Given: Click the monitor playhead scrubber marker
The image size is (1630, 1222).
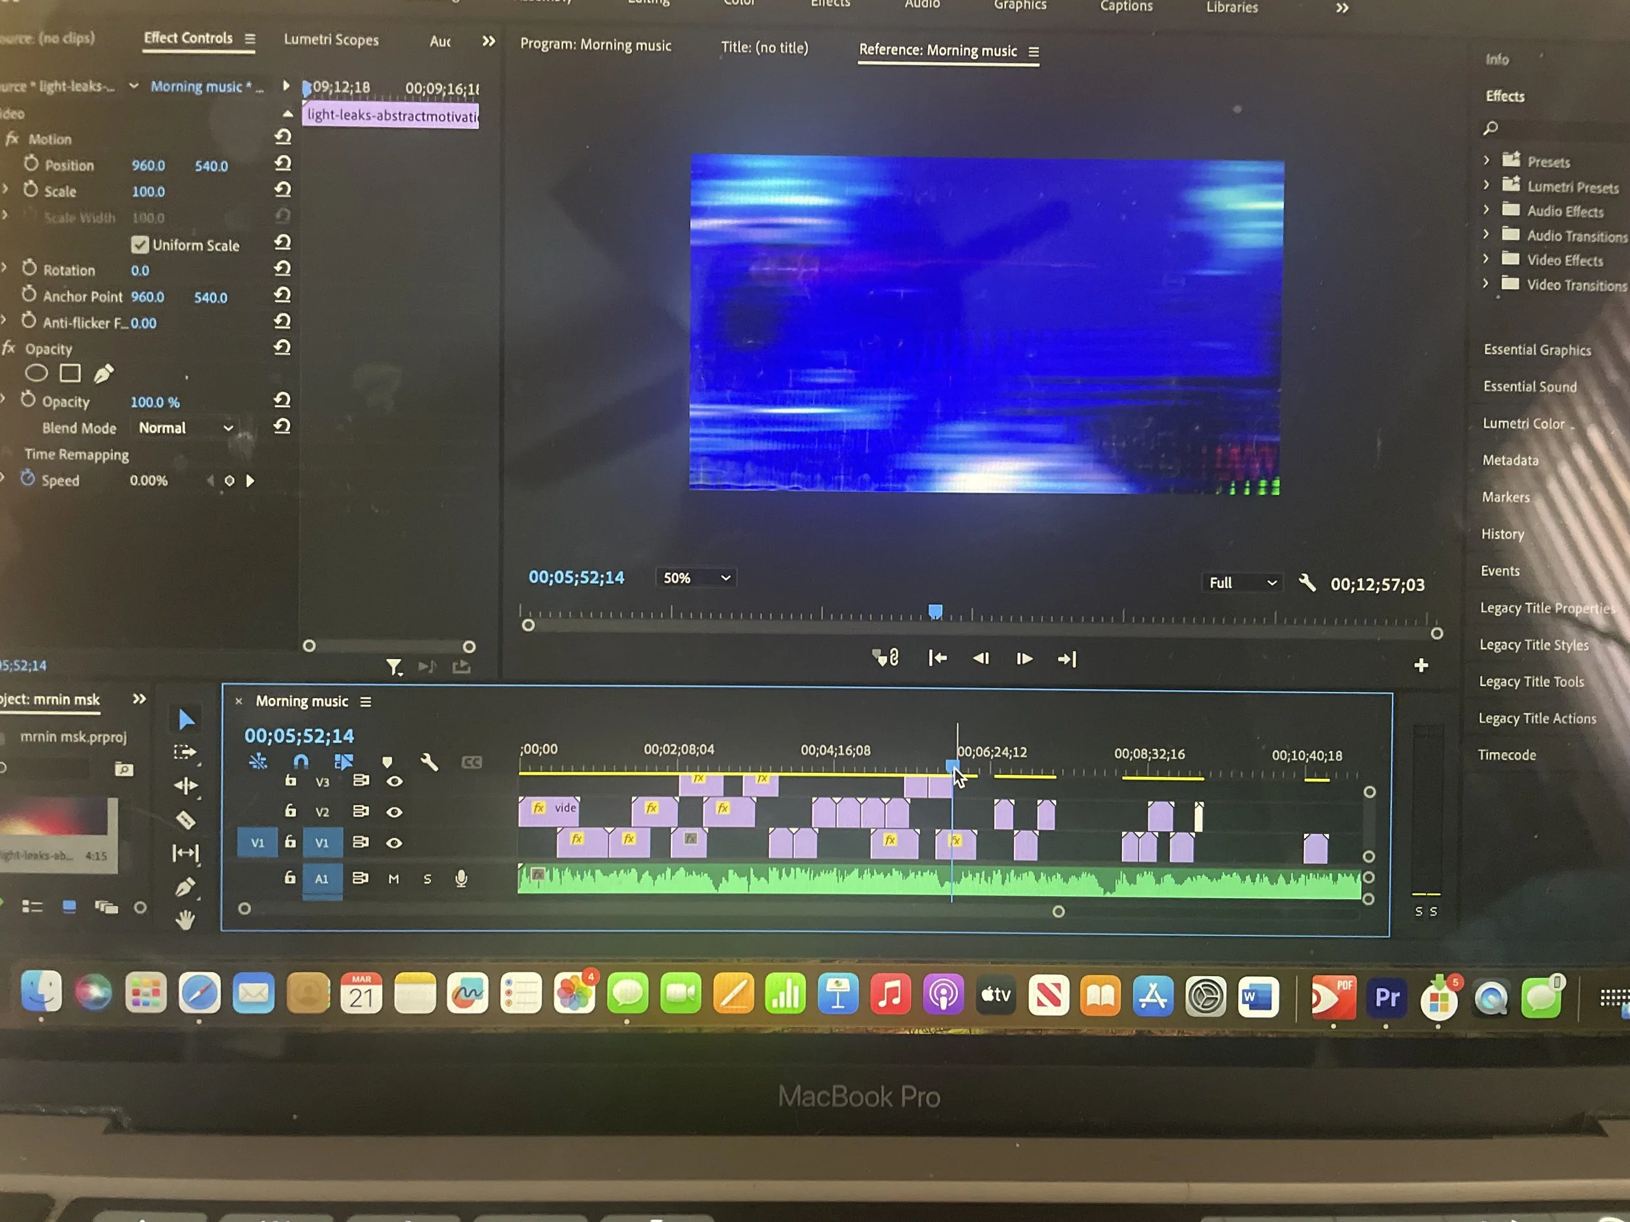Looking at the screenshot, I should click(x=935, y=611).
